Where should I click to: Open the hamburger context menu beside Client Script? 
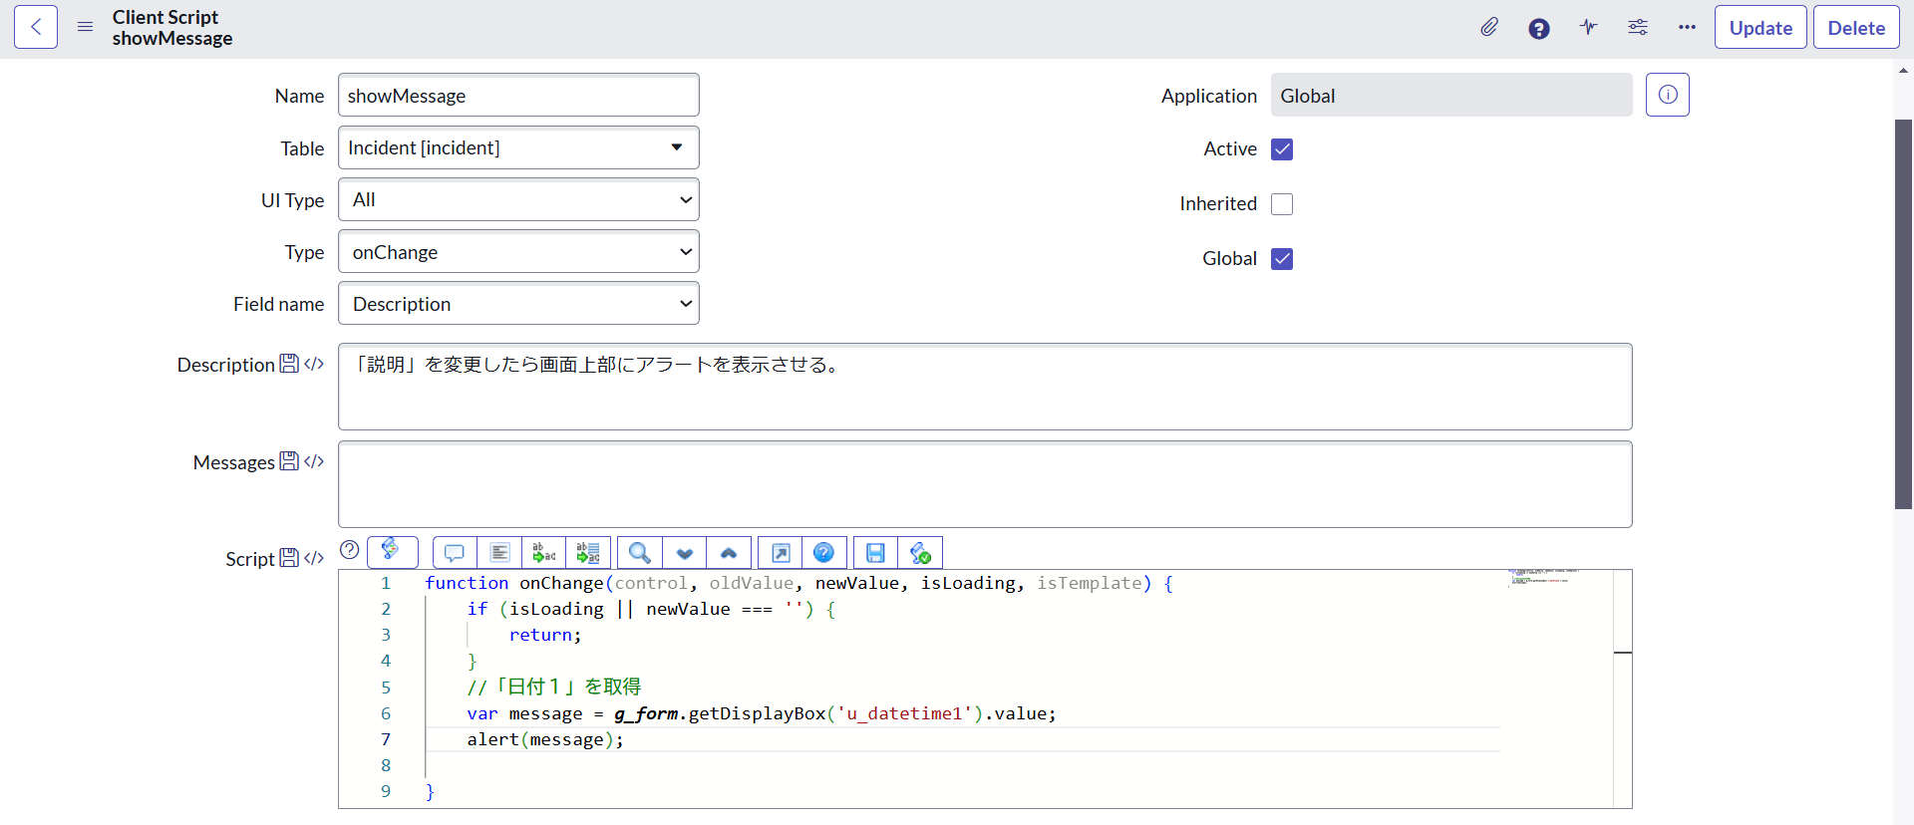pos(85,27)
